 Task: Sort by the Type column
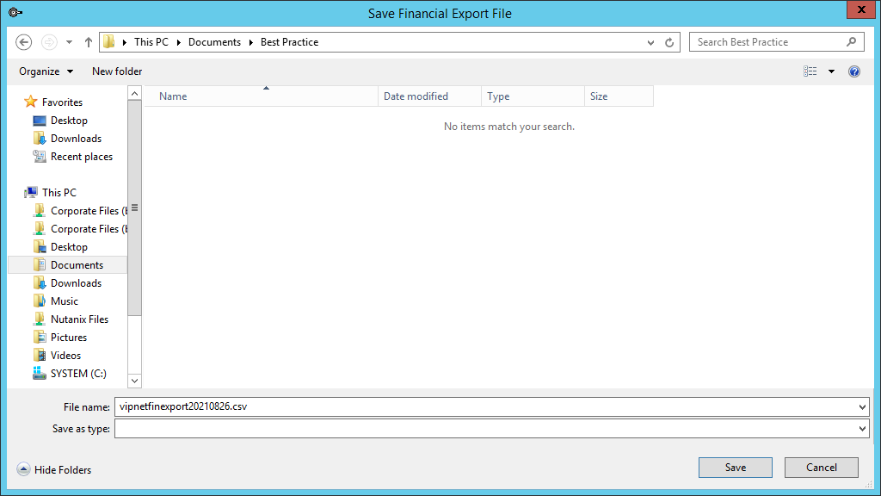[x=533, y=96]
